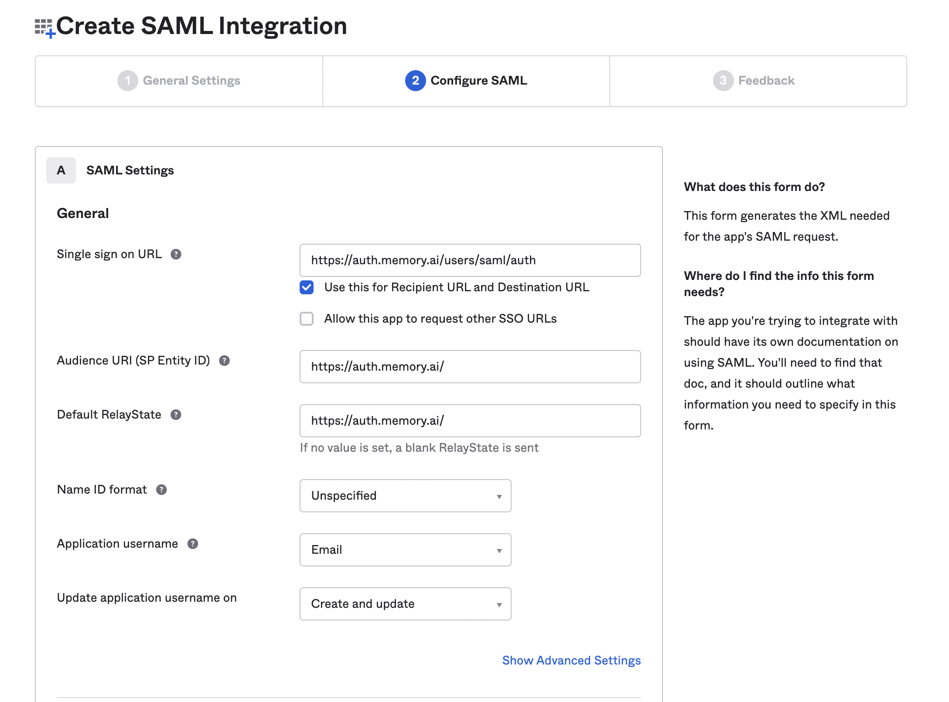This screenshot has width=949, height=702.
Task: Click the blue step 2 circle
Action: [414, 81]
